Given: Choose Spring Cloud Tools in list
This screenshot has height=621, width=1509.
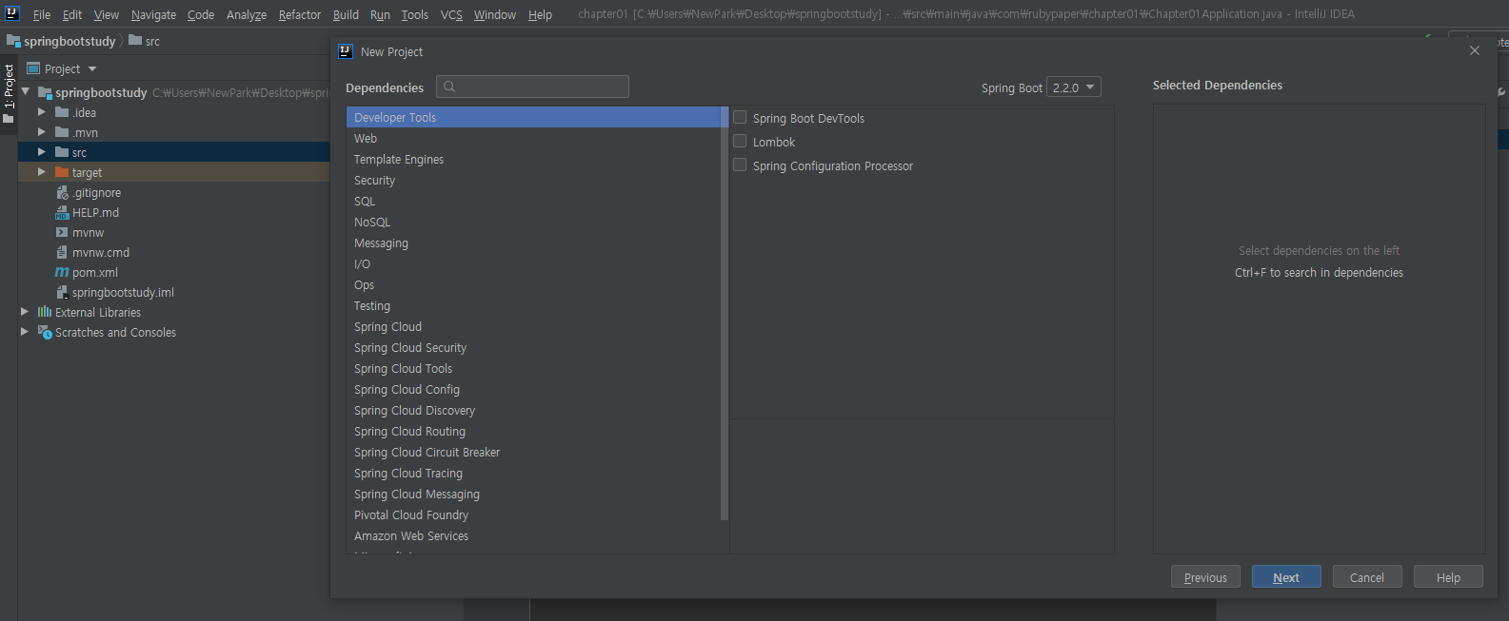Looking at the screenshot, I should pos(534,369).
